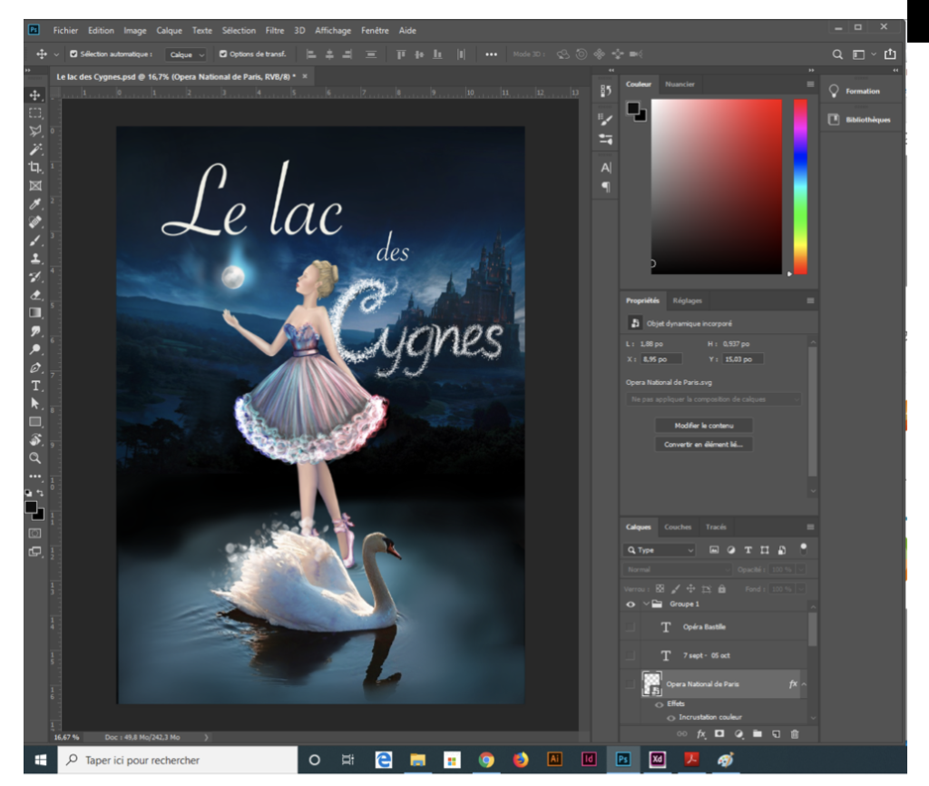Select the Polygonal Lasso tool

tap(35, 131)
